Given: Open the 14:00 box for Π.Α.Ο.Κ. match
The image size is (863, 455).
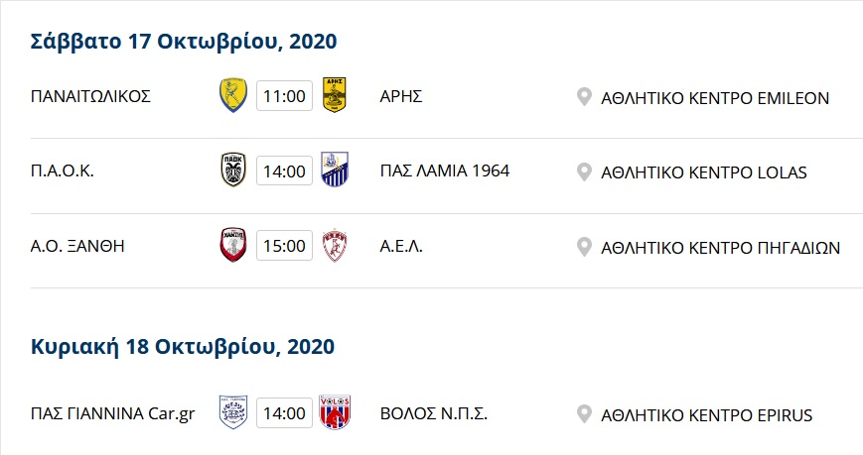Looking at the screenshot, I should (285, 171).
